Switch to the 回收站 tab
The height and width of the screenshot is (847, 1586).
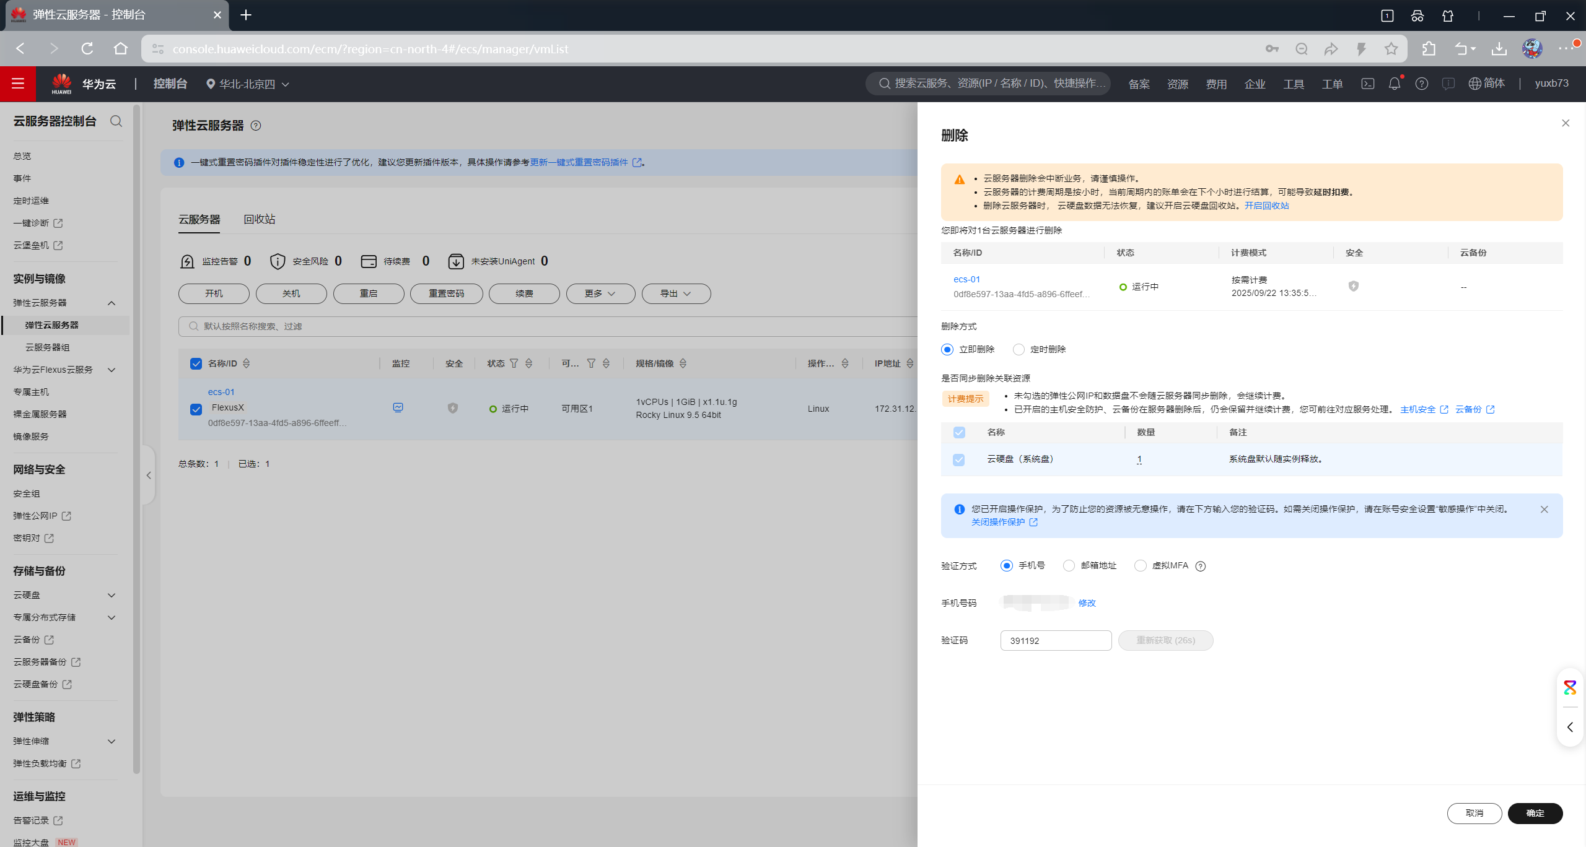[259, 219]
